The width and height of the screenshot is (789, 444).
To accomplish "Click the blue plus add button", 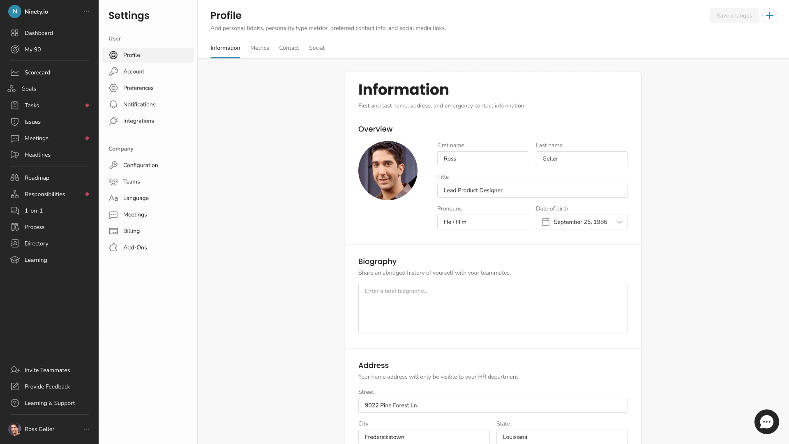I will click(x=769, y=16).
